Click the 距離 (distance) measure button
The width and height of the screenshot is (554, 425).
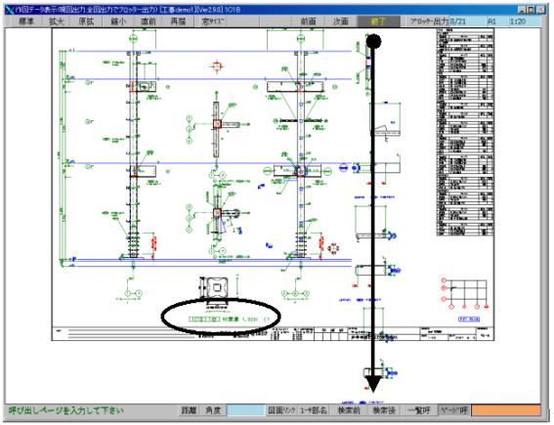tap(189, 410)
